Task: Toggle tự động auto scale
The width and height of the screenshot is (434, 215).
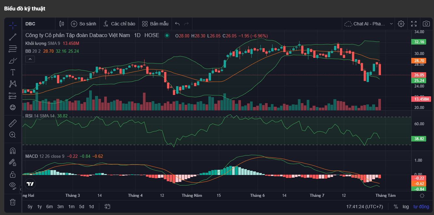Action: point(421,207)
